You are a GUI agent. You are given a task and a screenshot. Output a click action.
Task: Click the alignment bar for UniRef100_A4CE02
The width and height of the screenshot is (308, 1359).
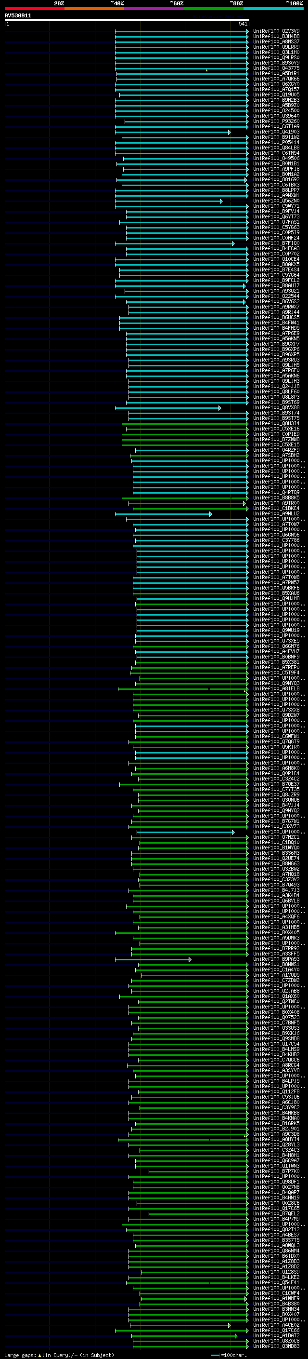[x=180, y=1326]
